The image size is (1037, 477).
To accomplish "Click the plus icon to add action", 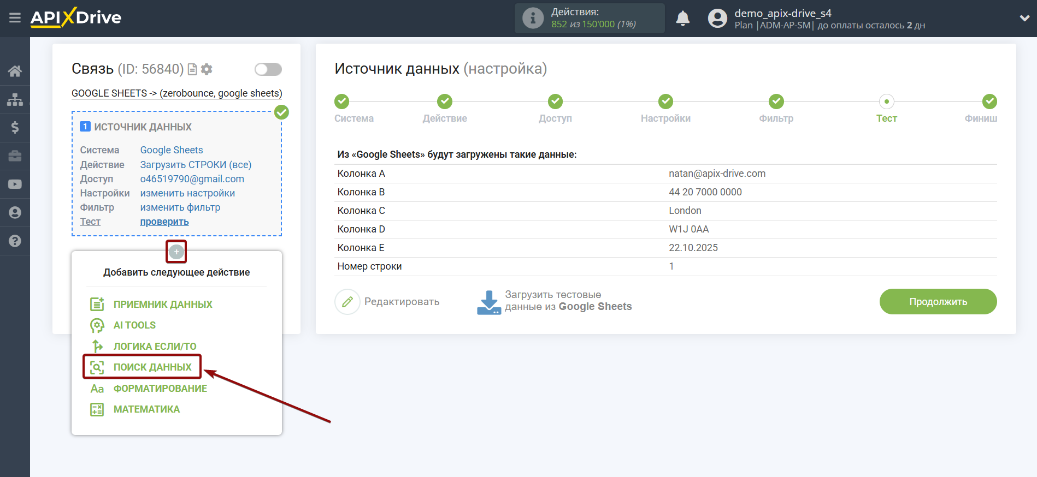I will click(x=176, y=252).
